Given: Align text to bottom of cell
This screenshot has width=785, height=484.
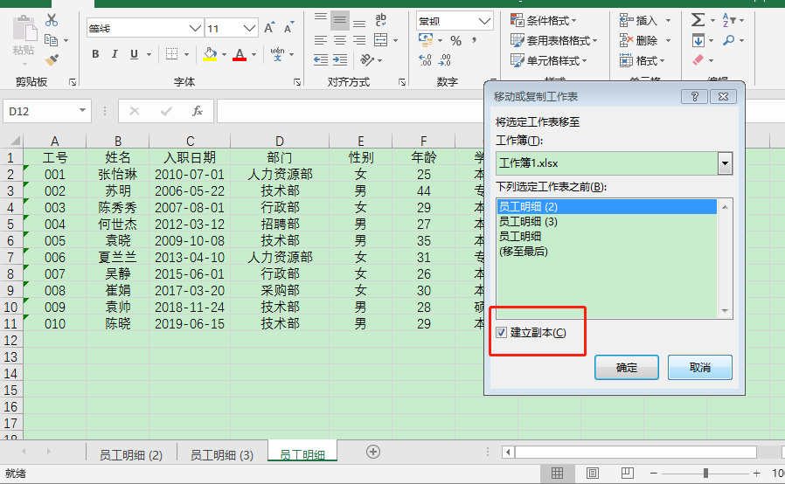Looking at the screenshot, I should pos(359,22).
